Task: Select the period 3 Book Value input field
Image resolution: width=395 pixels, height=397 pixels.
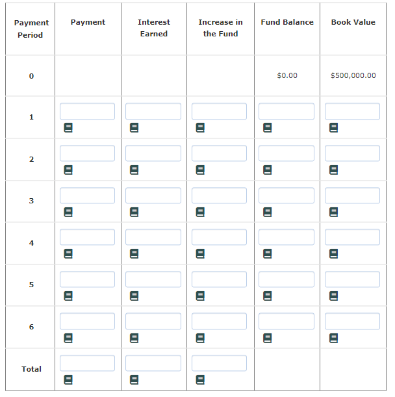Action: coord(353,196)
